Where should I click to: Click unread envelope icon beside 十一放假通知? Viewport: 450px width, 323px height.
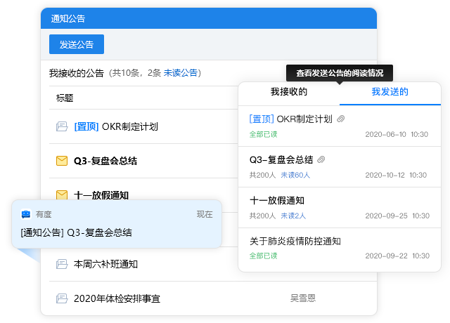pos(61,195)
